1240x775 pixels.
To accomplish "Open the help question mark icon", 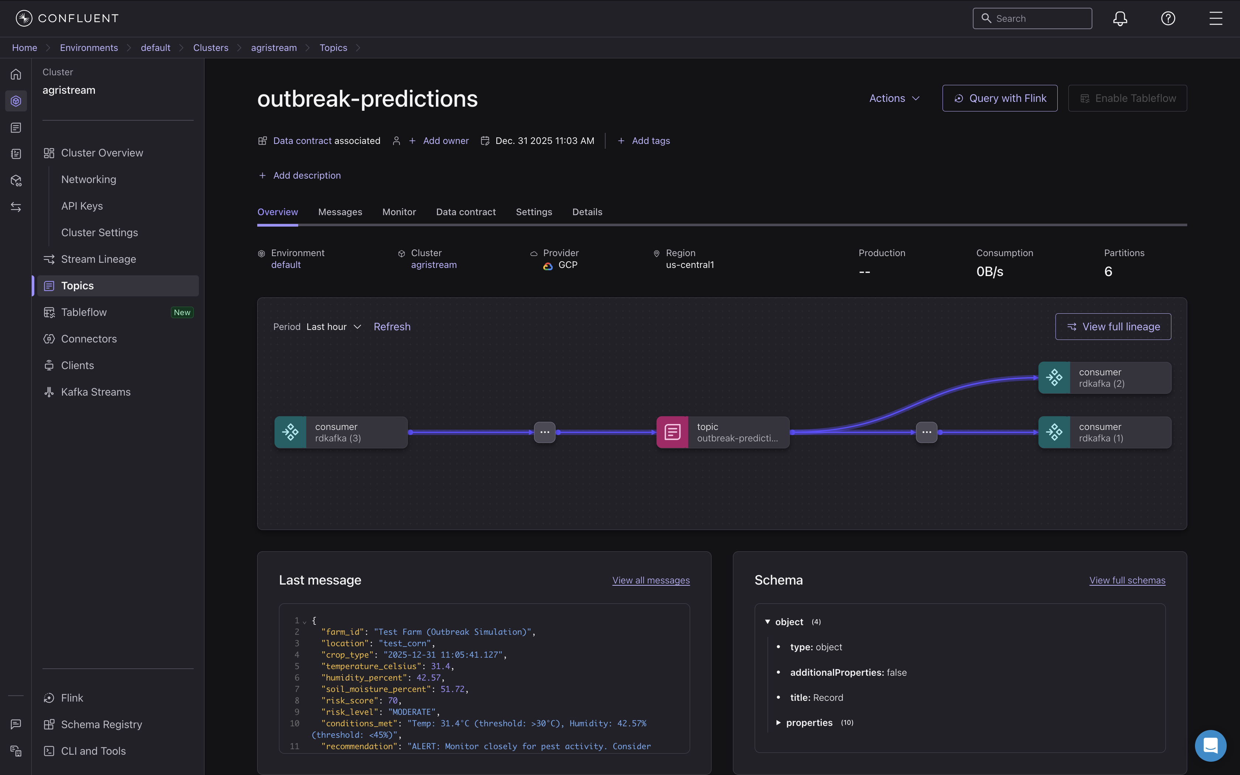I will tap(1168, 18).
